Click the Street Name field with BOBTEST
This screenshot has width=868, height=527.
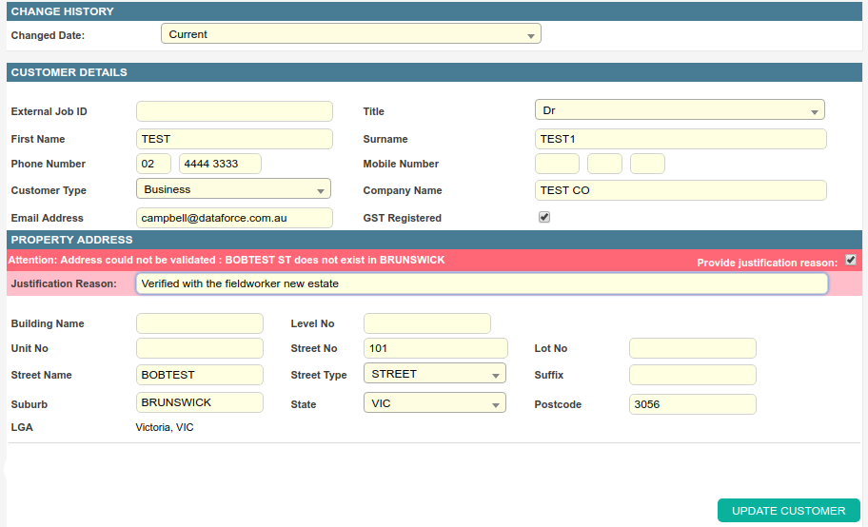[x=200, y=375]
